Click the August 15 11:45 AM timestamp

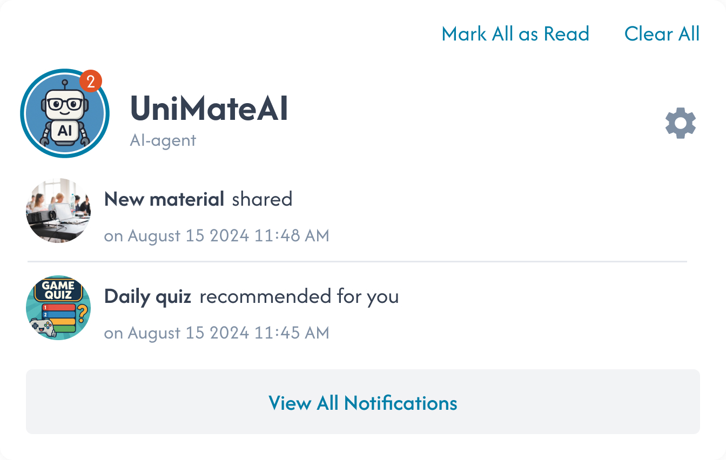pos(216,333)
